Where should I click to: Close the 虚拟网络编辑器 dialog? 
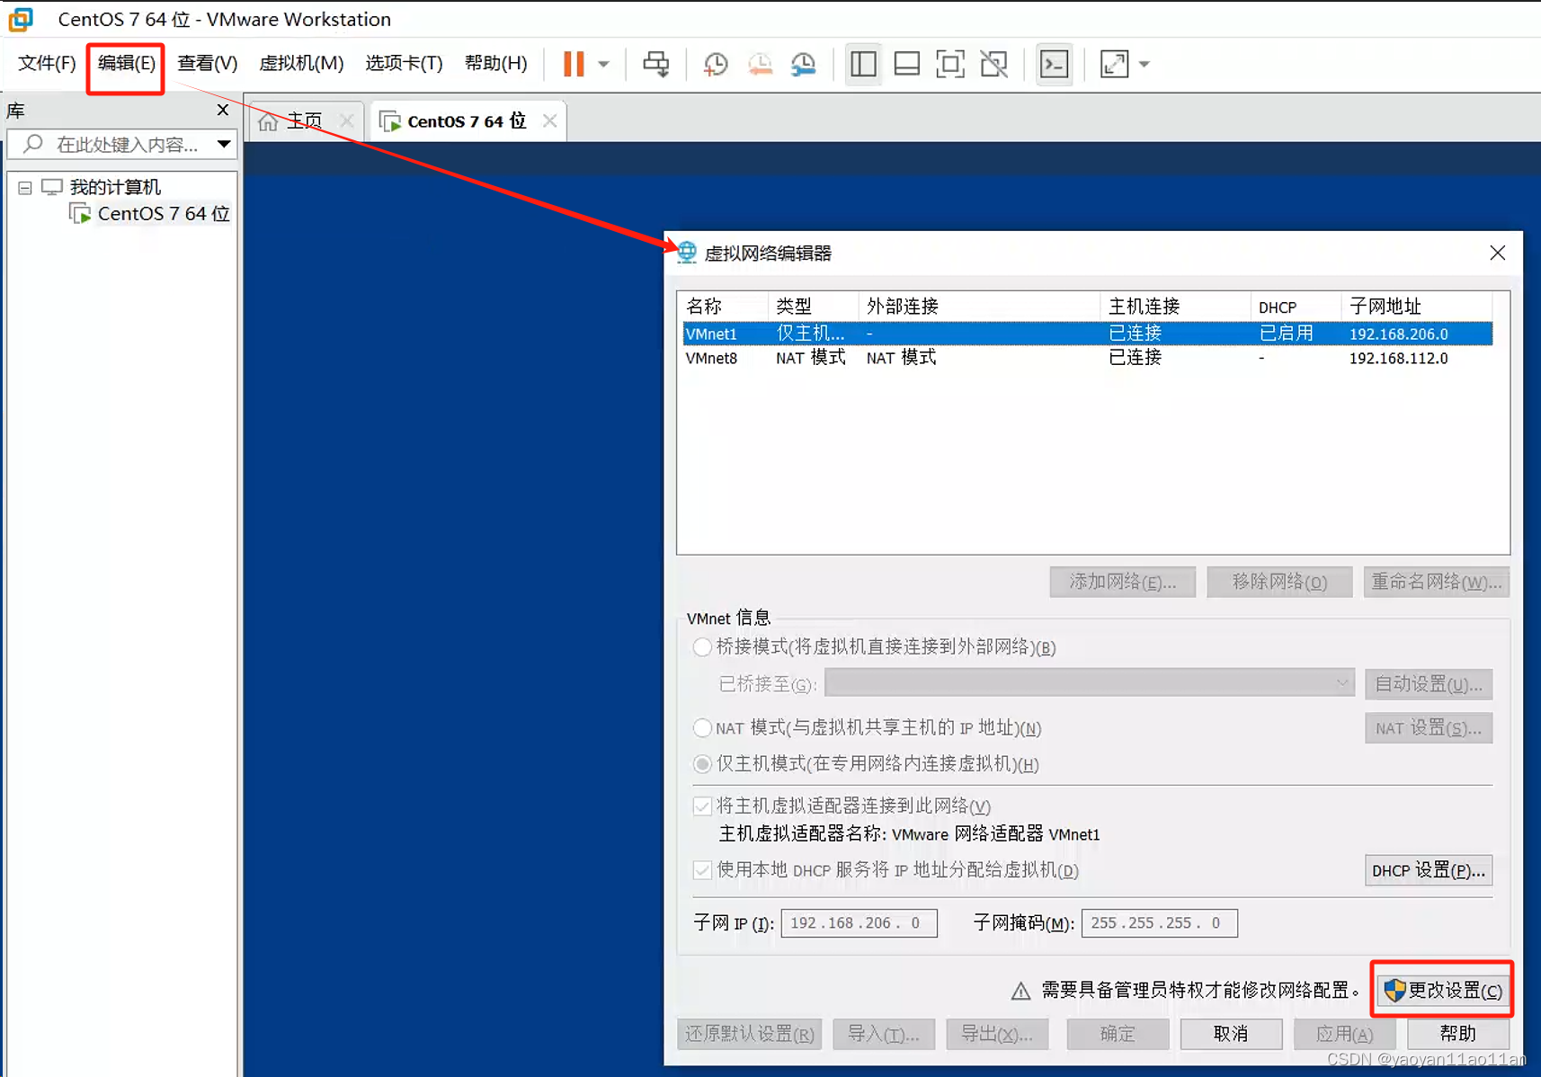pos(1497,253)
